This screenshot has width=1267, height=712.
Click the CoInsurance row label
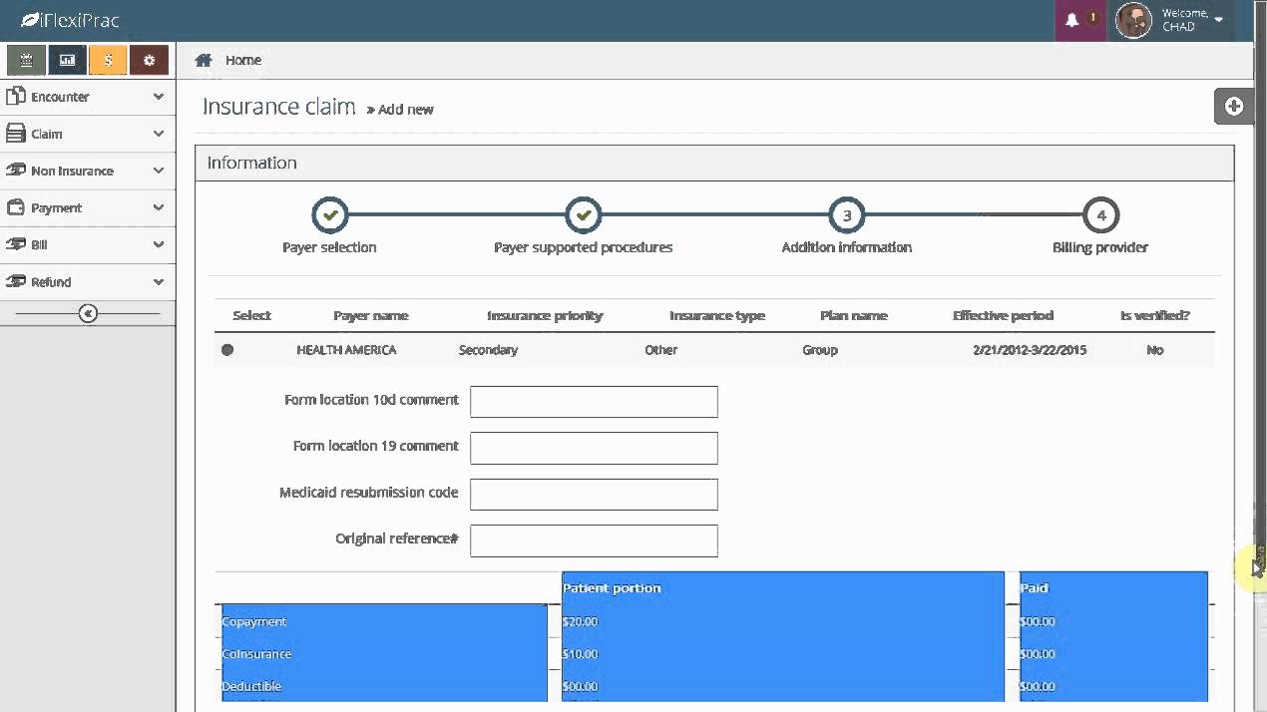tap(256, 654)
